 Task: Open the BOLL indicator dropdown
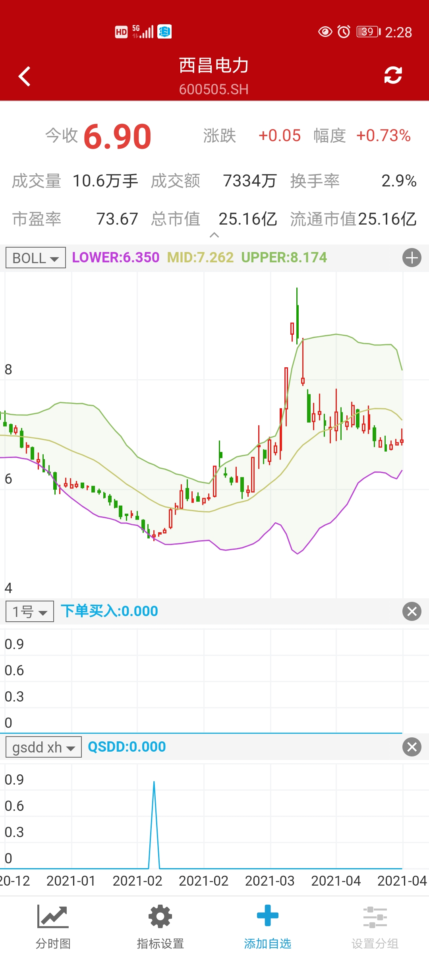(36, 258)
